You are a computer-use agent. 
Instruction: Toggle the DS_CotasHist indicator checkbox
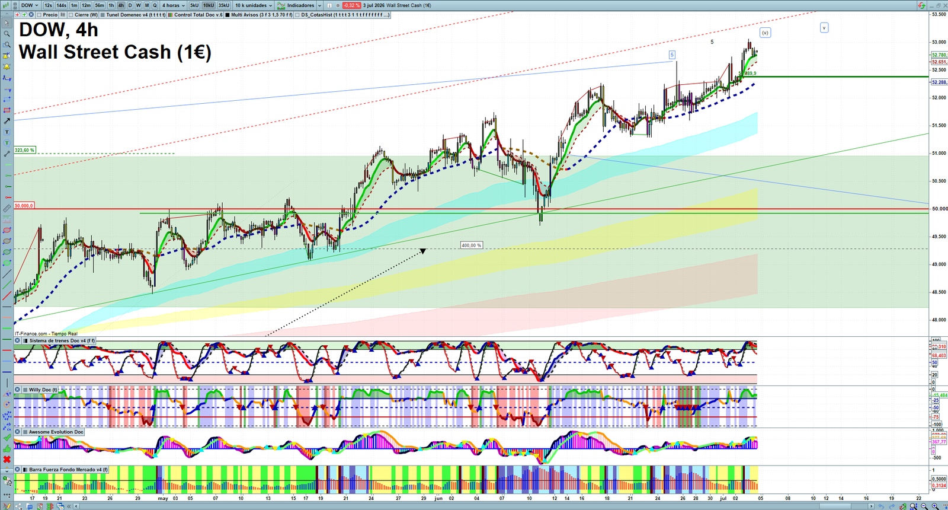pos(297,15)
